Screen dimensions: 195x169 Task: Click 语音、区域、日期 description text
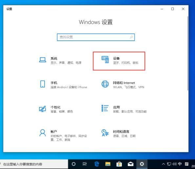(x=124, y=136)
